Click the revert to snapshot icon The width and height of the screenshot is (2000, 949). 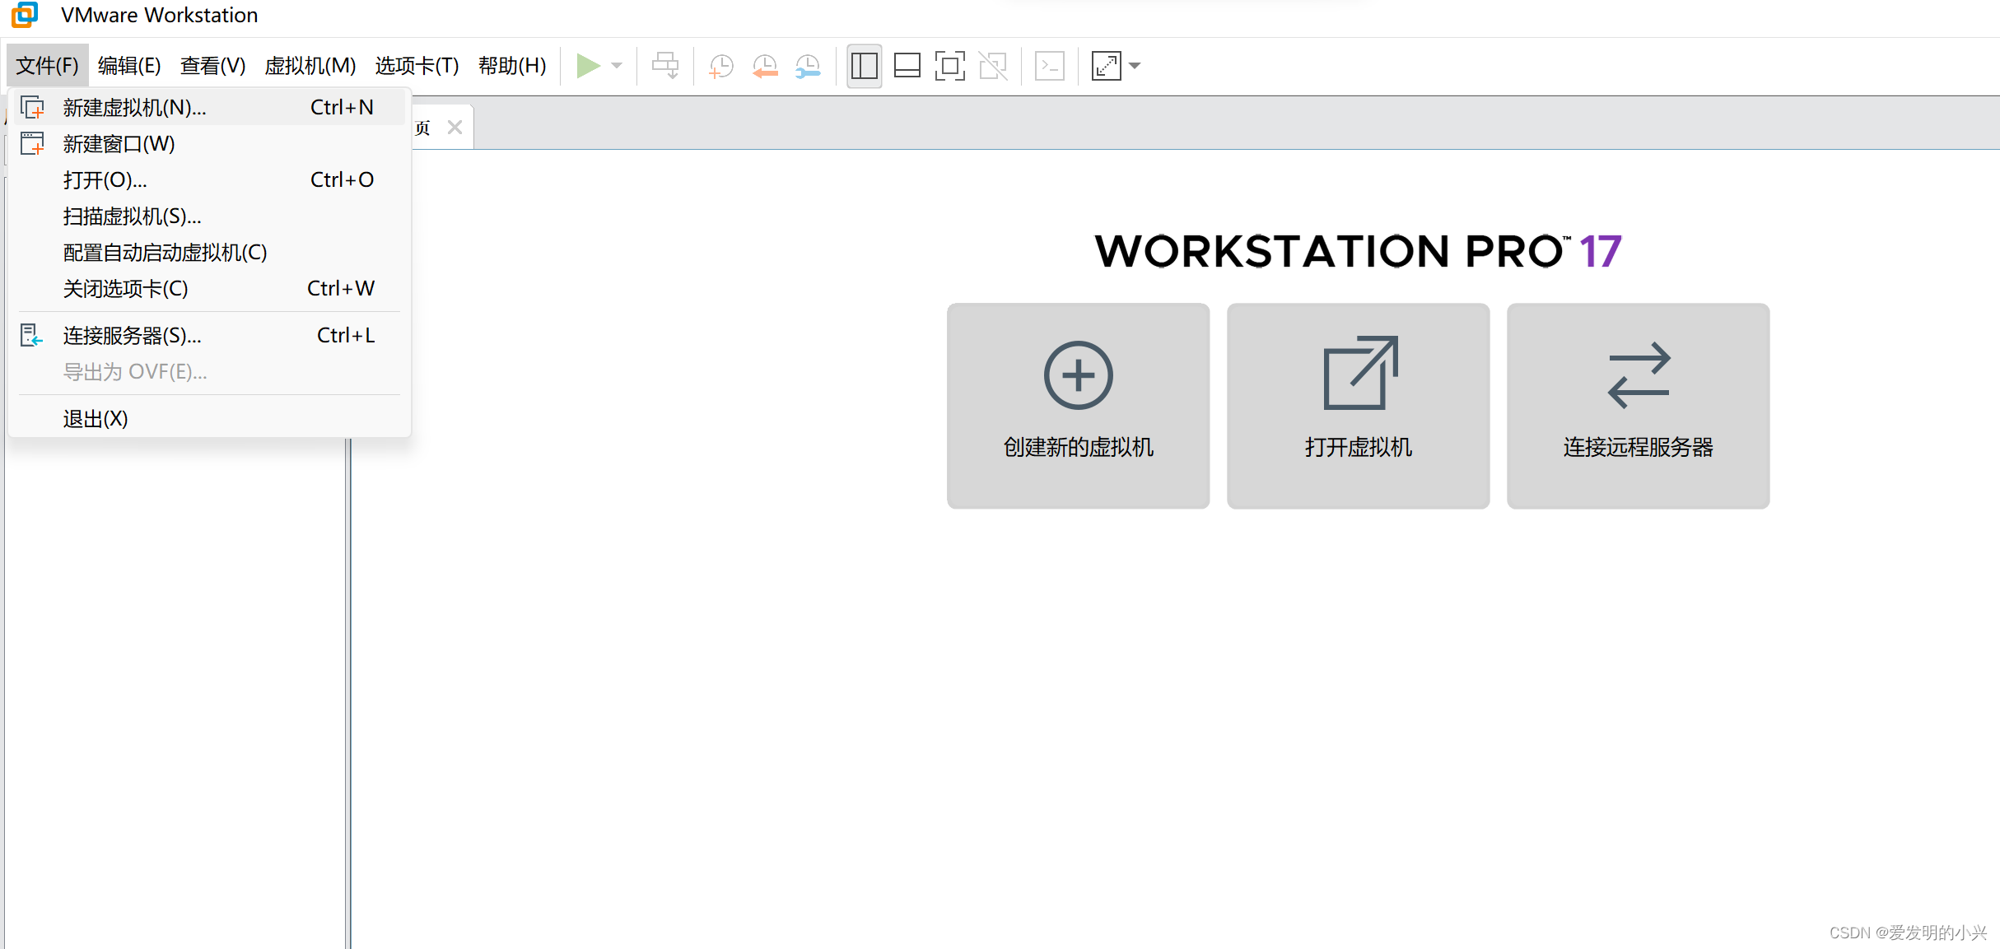coord(765,66)
